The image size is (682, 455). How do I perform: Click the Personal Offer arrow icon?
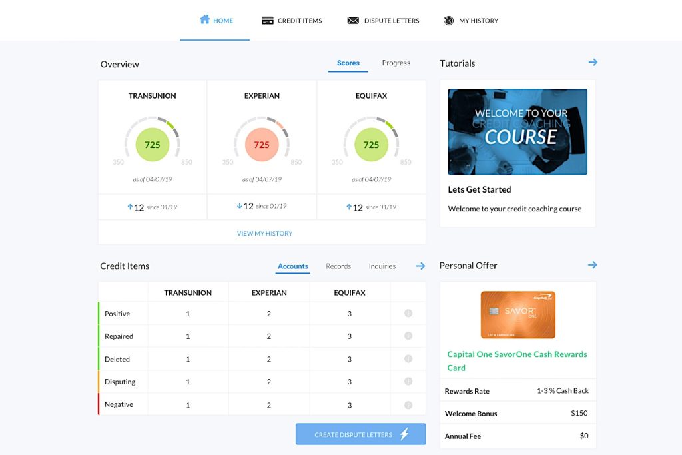coord(592,264)
